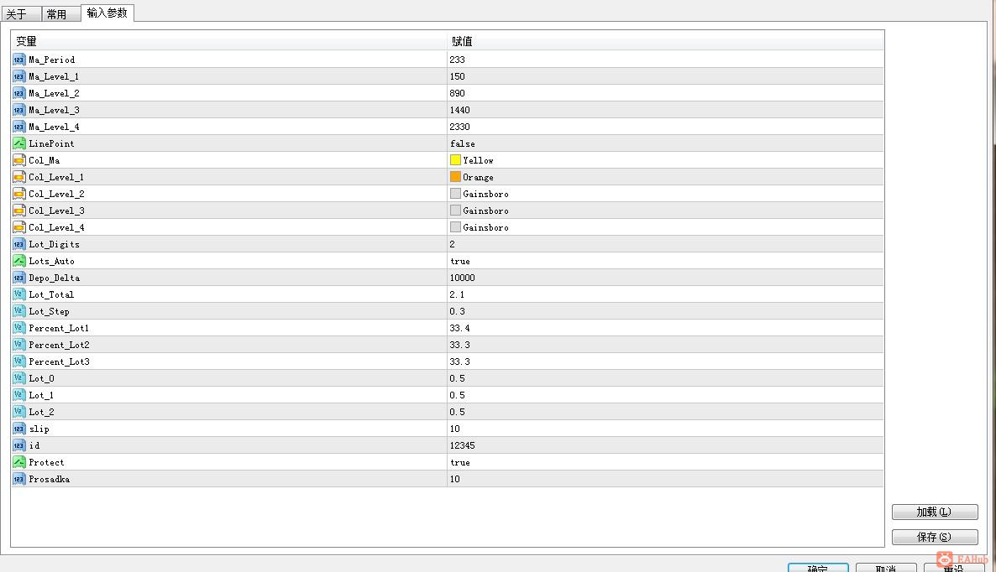Image resolution: width=996 pixels, height=572 pixels.
Task: Click the double-type icon beside Percent_Lot1
Action: (x=19, y=328)
